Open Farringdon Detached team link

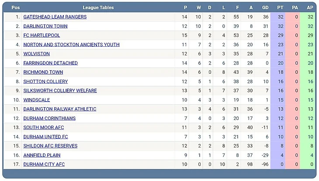50,63
